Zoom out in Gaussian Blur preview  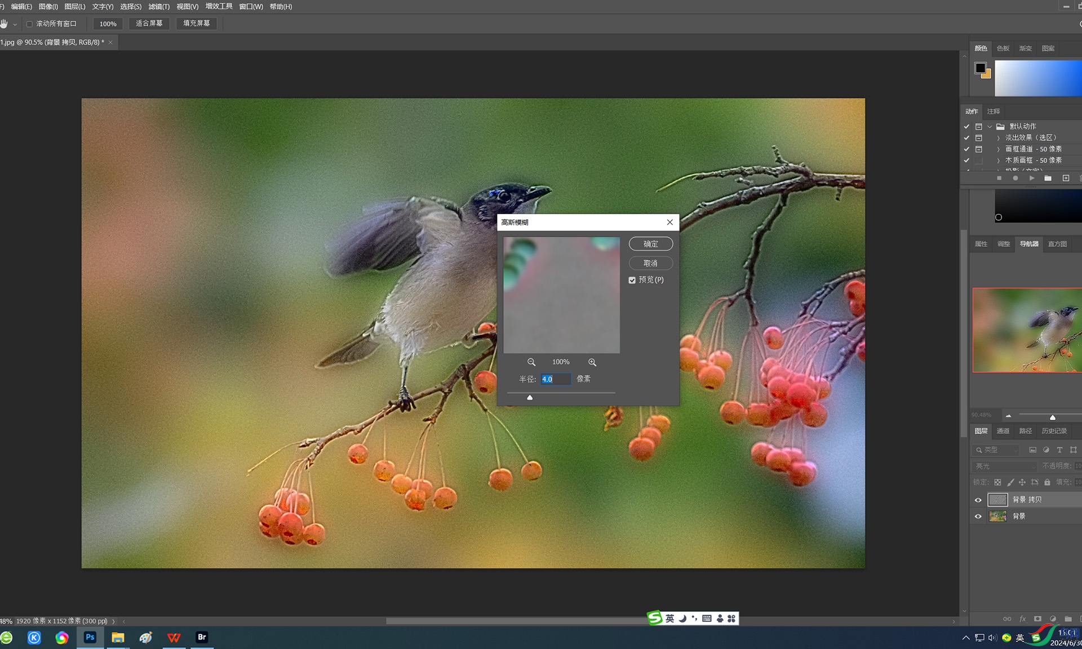pyautogui.click(x=531, y=362)
